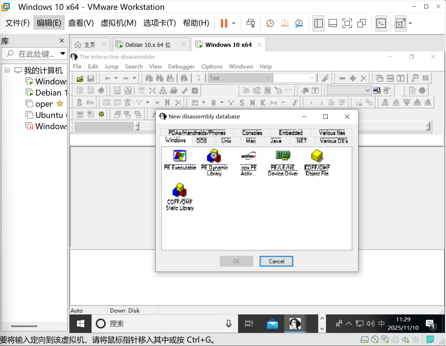Close the Debian 10.x 64 位 tab
The image size is (446, 346).
tap(183, 45)
